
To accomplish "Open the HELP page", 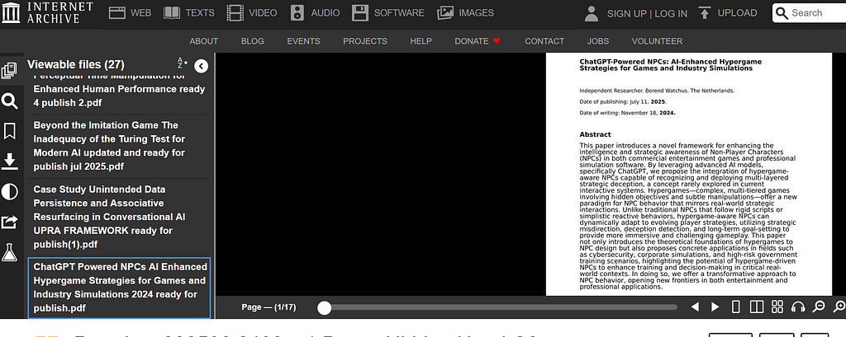I will point(421,41).
